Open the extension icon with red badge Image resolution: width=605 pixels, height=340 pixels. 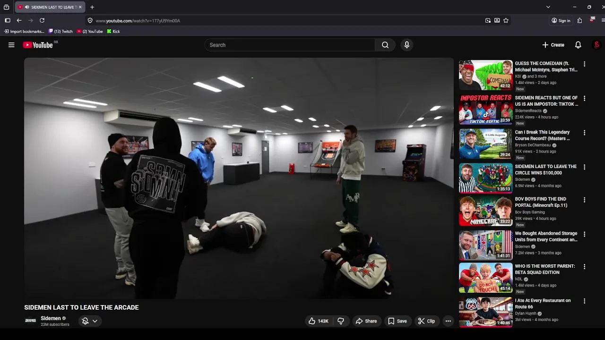[x=592, y=20]
